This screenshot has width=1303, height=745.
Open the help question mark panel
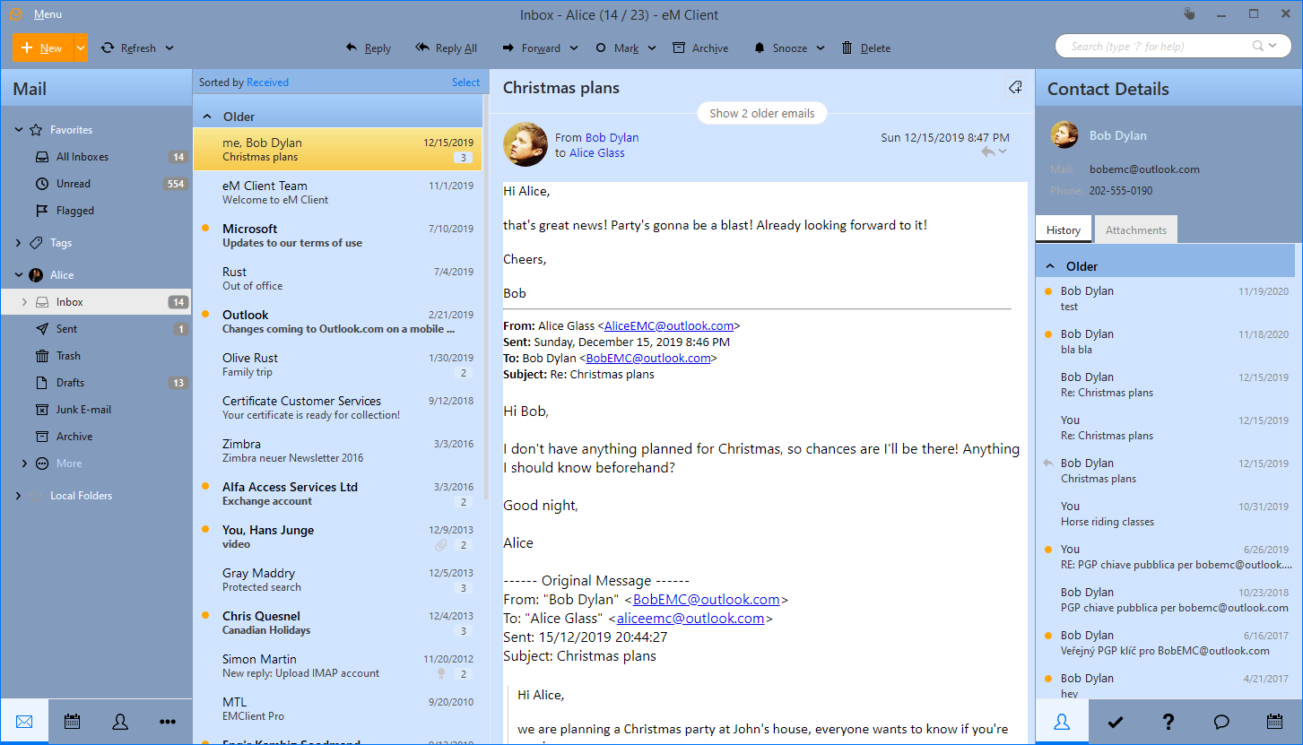(x=1168, y=722)
